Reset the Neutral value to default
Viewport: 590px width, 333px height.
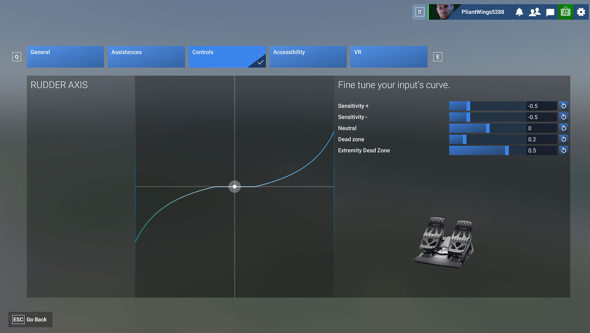(563, 128)
